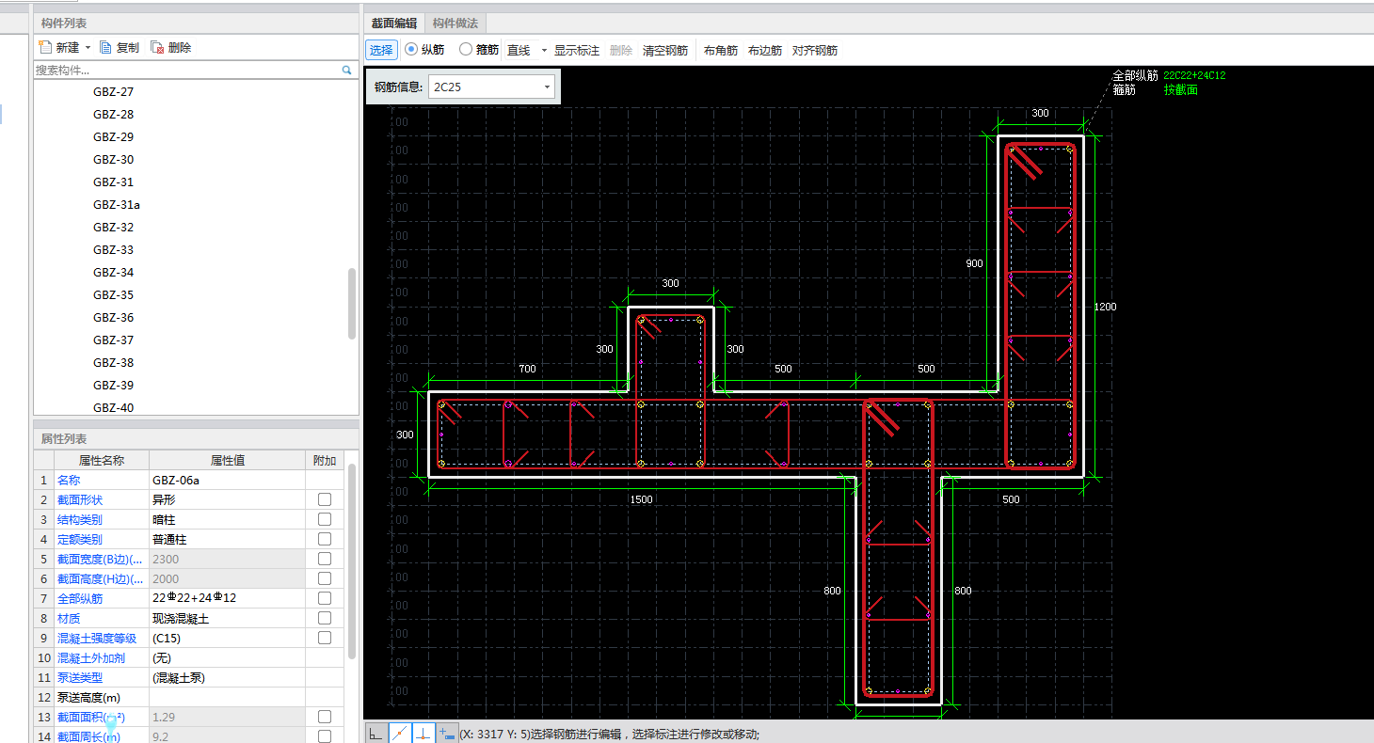Click the 对齐钢筋 button
The image size is (1374, 743).
coord(815,51)
